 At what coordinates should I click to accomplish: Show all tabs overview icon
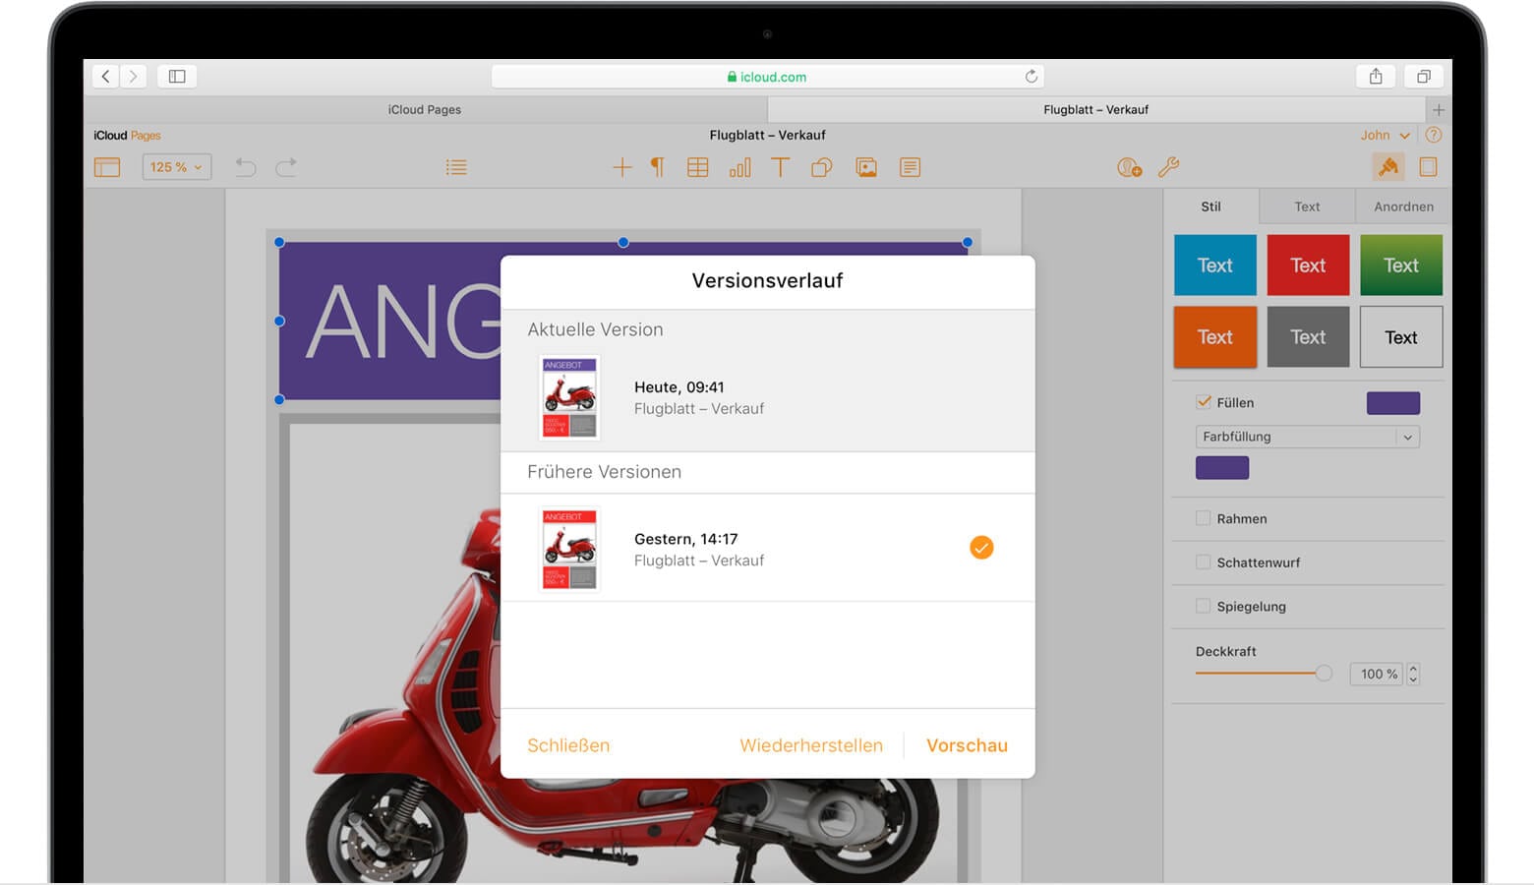[1423, 76]
